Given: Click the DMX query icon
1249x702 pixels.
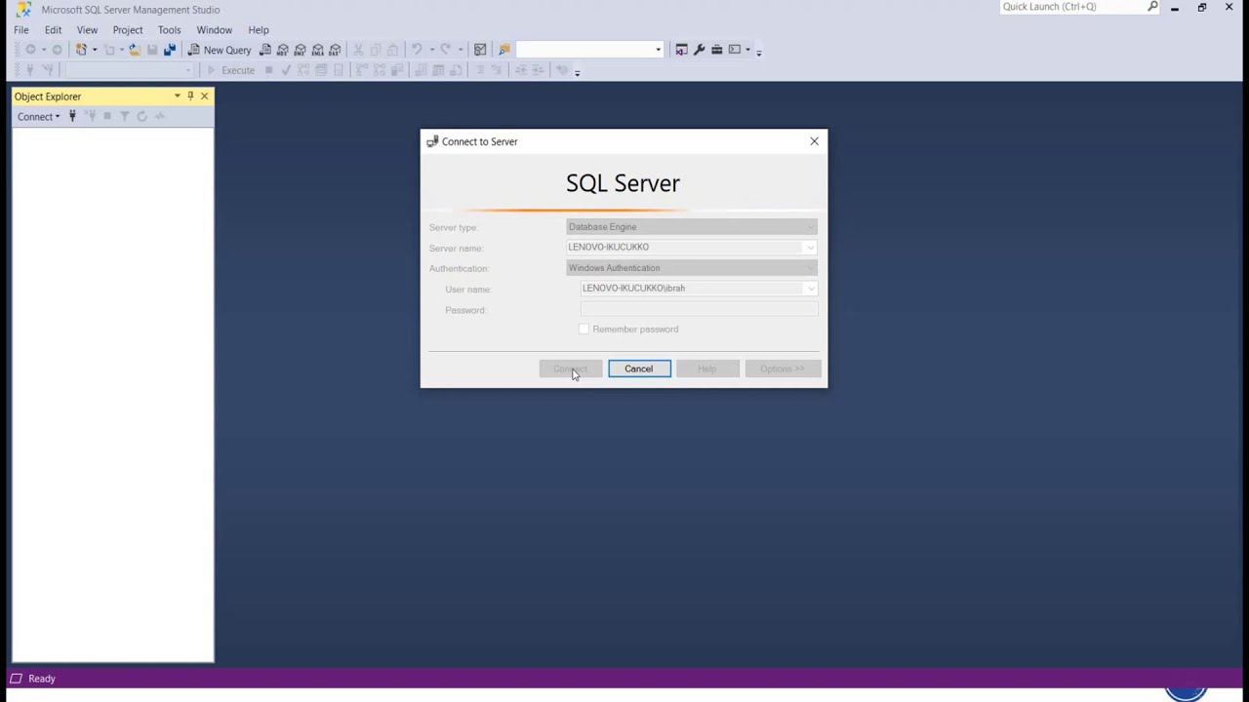Looking at the screenshot, I should (x=300, y=50).
